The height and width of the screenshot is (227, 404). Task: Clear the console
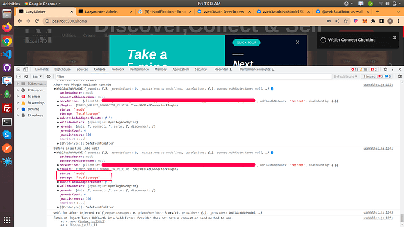pyautogui.click(x=26, y=77)
